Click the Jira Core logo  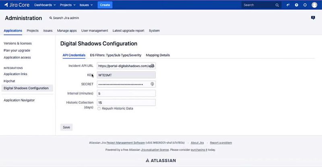[17, 5]
